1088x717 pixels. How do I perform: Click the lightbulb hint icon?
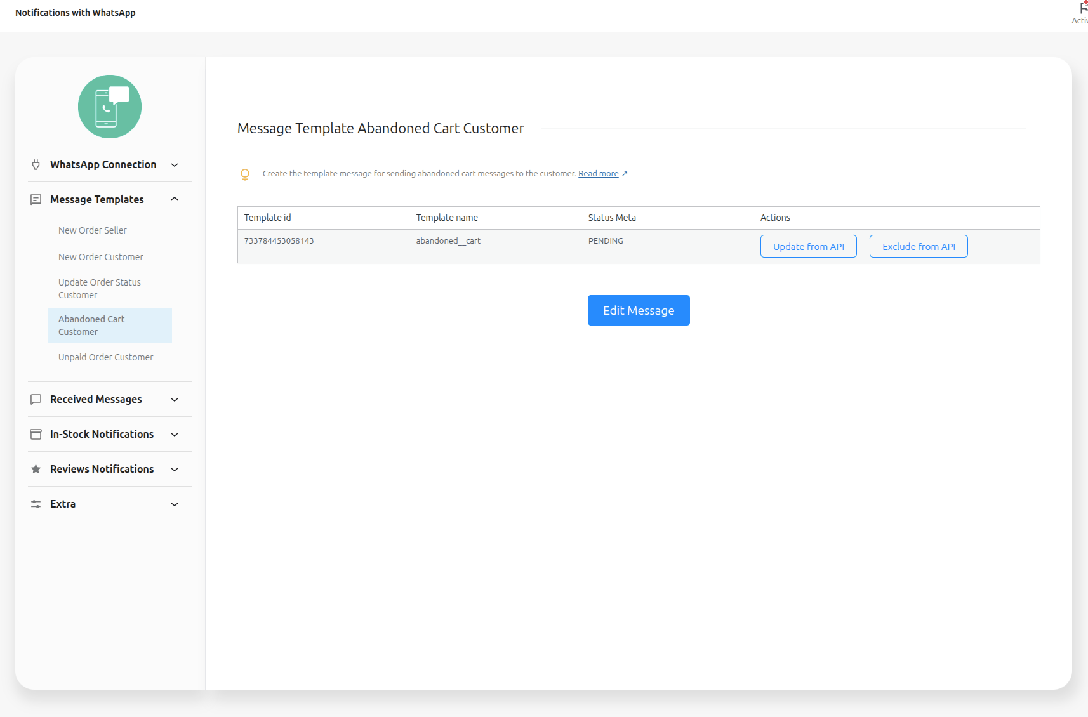click(x=245, y=174)
